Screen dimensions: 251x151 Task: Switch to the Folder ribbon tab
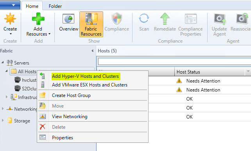pos(55,6)
